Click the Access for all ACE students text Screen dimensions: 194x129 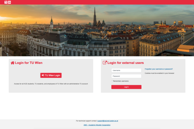coord(51,84)
